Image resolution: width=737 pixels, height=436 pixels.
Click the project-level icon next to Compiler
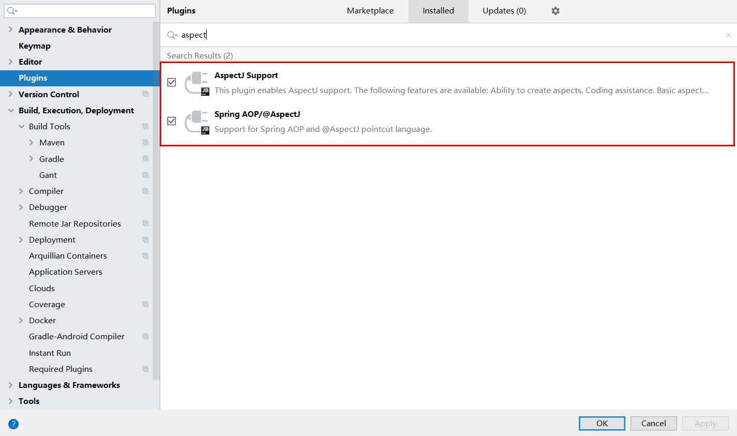[145, 191]
